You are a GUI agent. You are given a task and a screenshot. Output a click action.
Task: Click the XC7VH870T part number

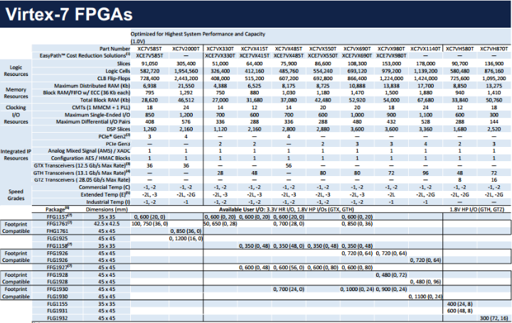pyautogui.click(x=494, y=48)
